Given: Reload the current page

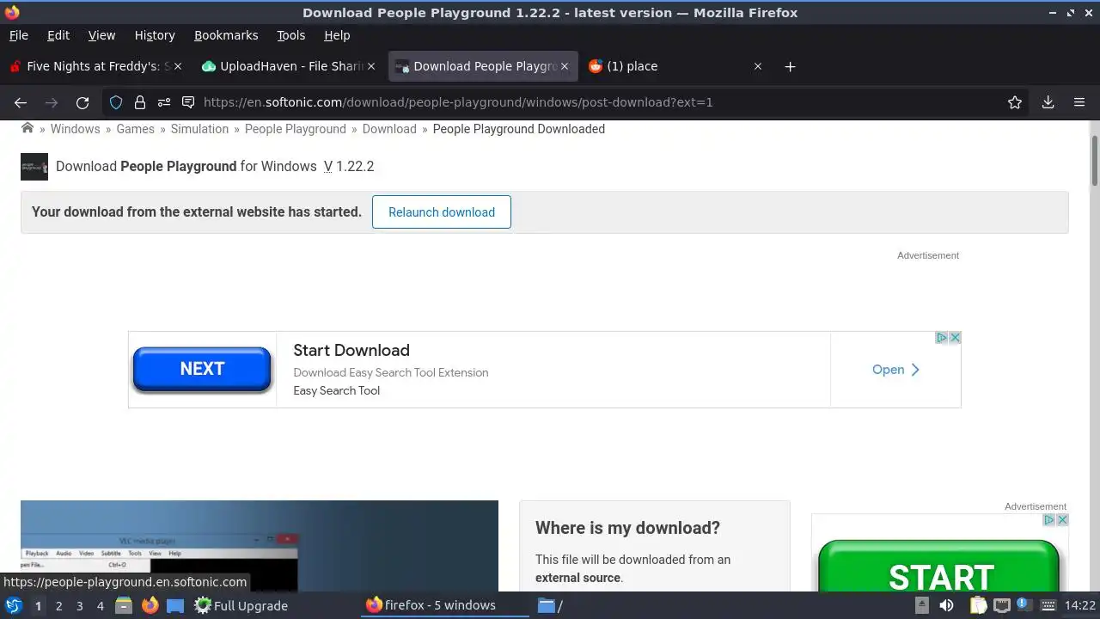Looking at the screenshot, I should (82, 102).
